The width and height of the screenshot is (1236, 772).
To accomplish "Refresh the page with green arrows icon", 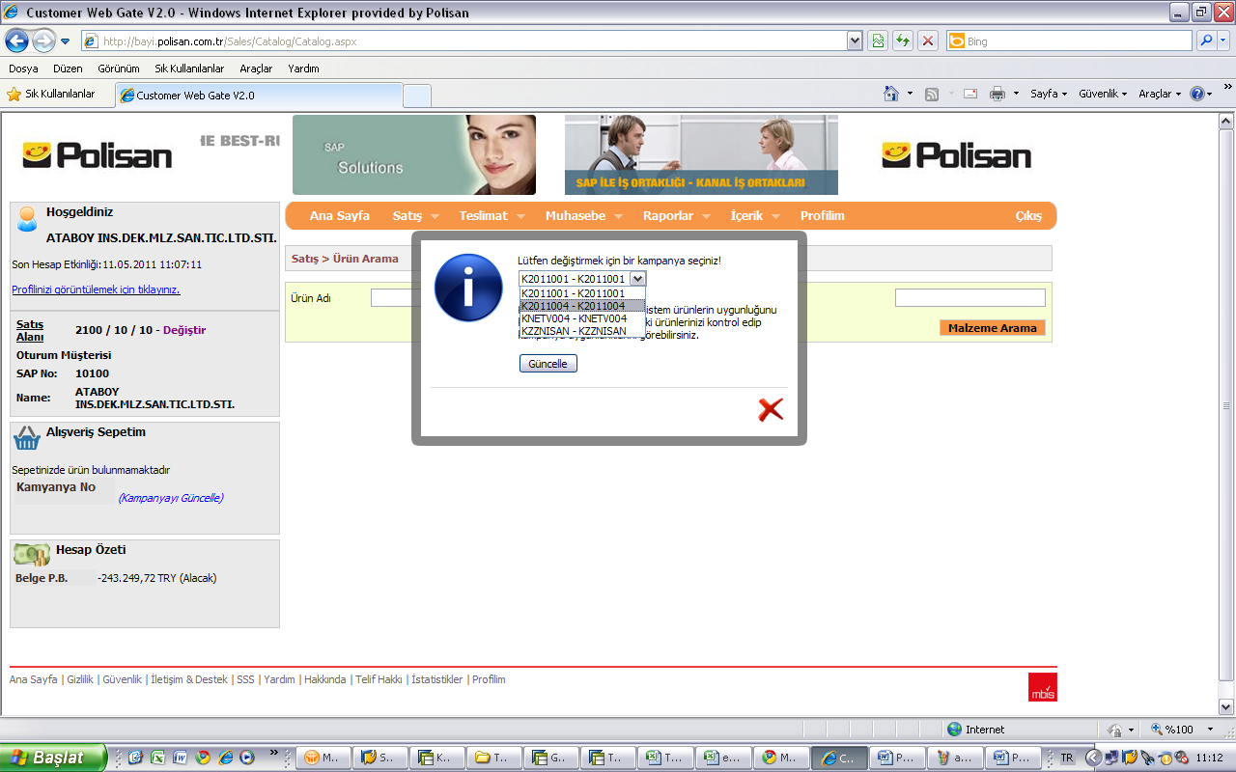I will (903, 41).
